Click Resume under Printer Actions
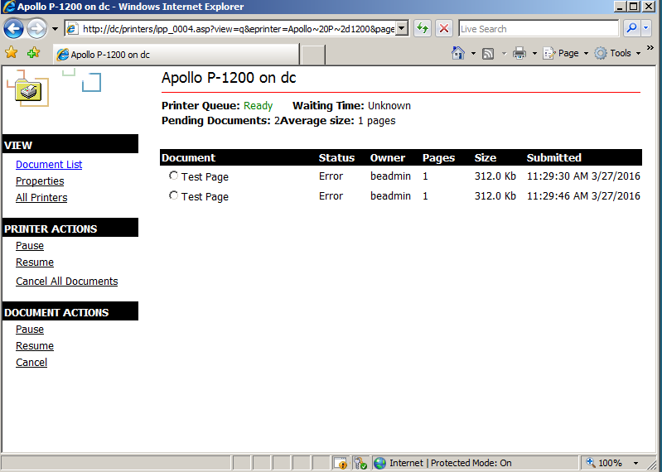This screenshot has width=662, height=472. point(35,262)
